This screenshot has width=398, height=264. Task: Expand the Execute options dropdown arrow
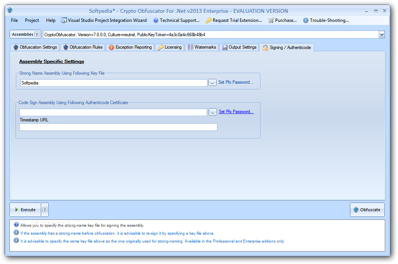[45, 210]
